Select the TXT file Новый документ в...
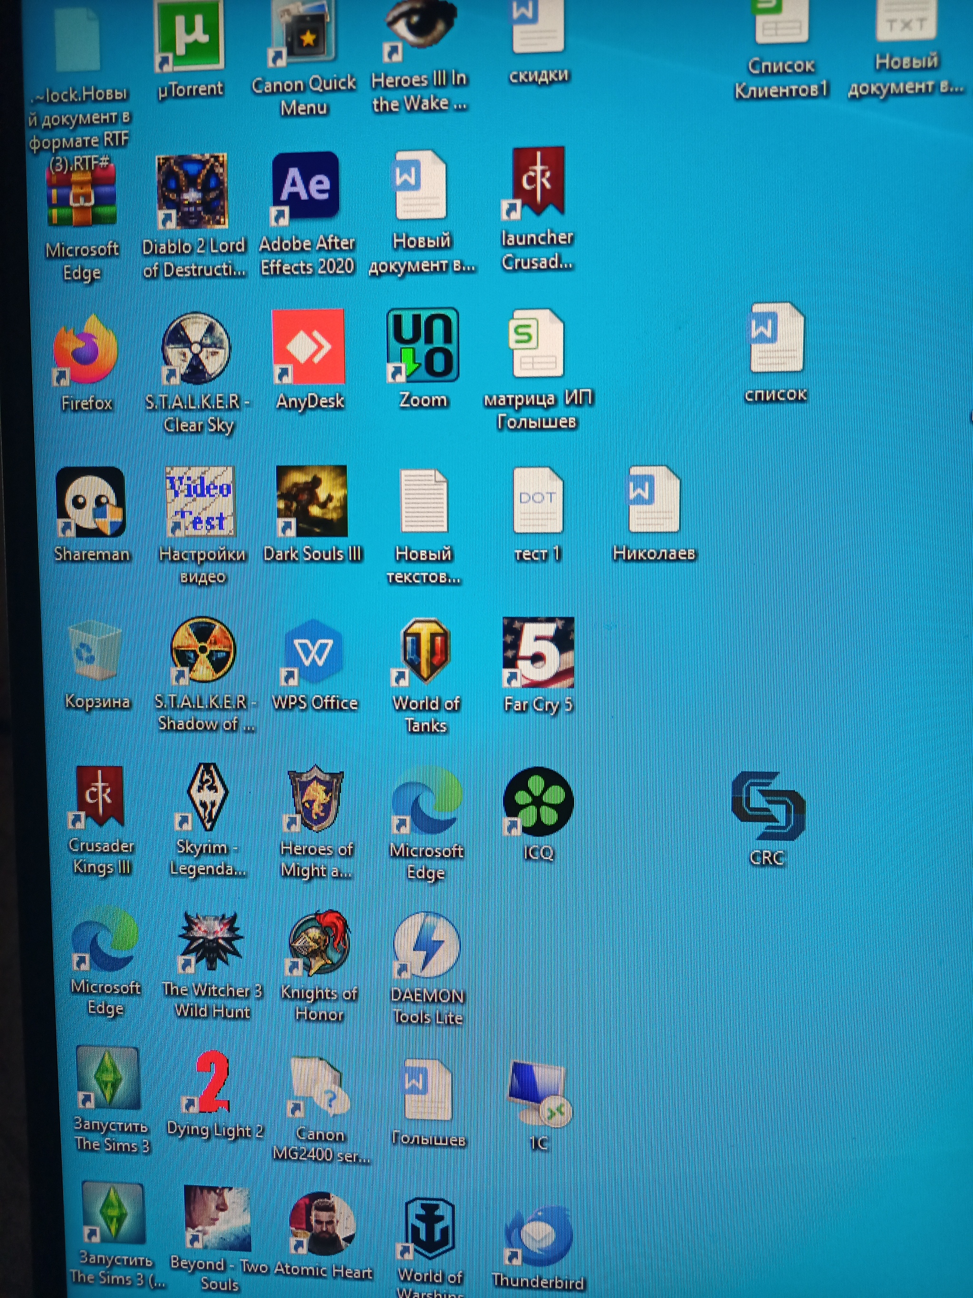Viewport: 973px width, 1298px height. [x=907, y=21]
